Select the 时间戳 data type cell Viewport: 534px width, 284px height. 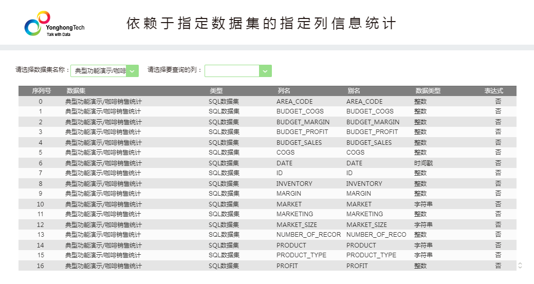tap(423, 163)
